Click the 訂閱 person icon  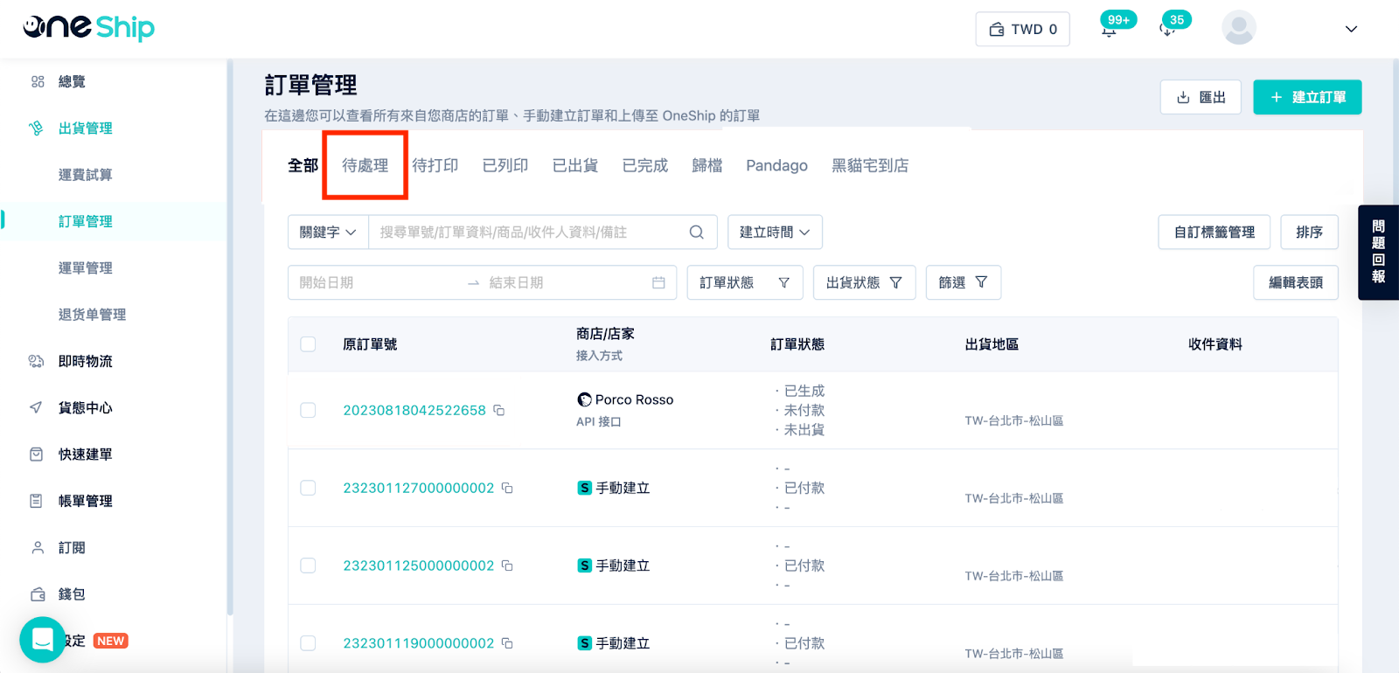pyautogui.click(x=38, y=547)
